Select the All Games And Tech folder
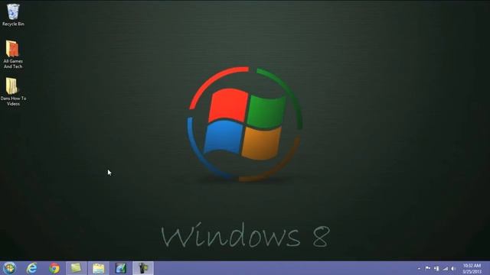 pyautogui.click(x=13, y=54)
